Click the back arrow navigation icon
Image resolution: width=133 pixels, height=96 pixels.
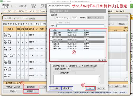[x=12, y=6]
